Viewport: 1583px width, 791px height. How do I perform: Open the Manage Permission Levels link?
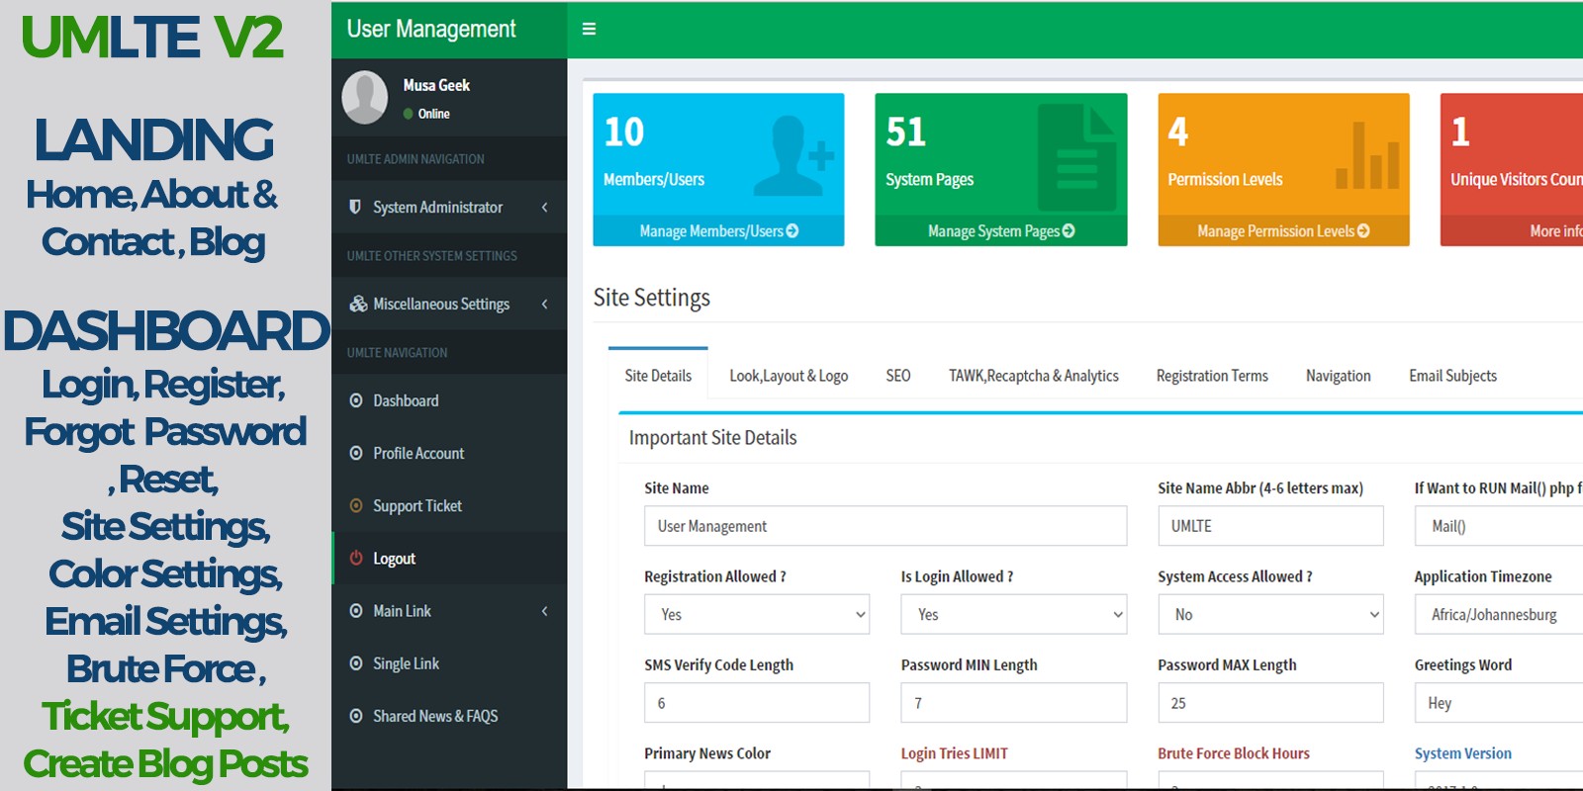click(x=1283, y=231)
